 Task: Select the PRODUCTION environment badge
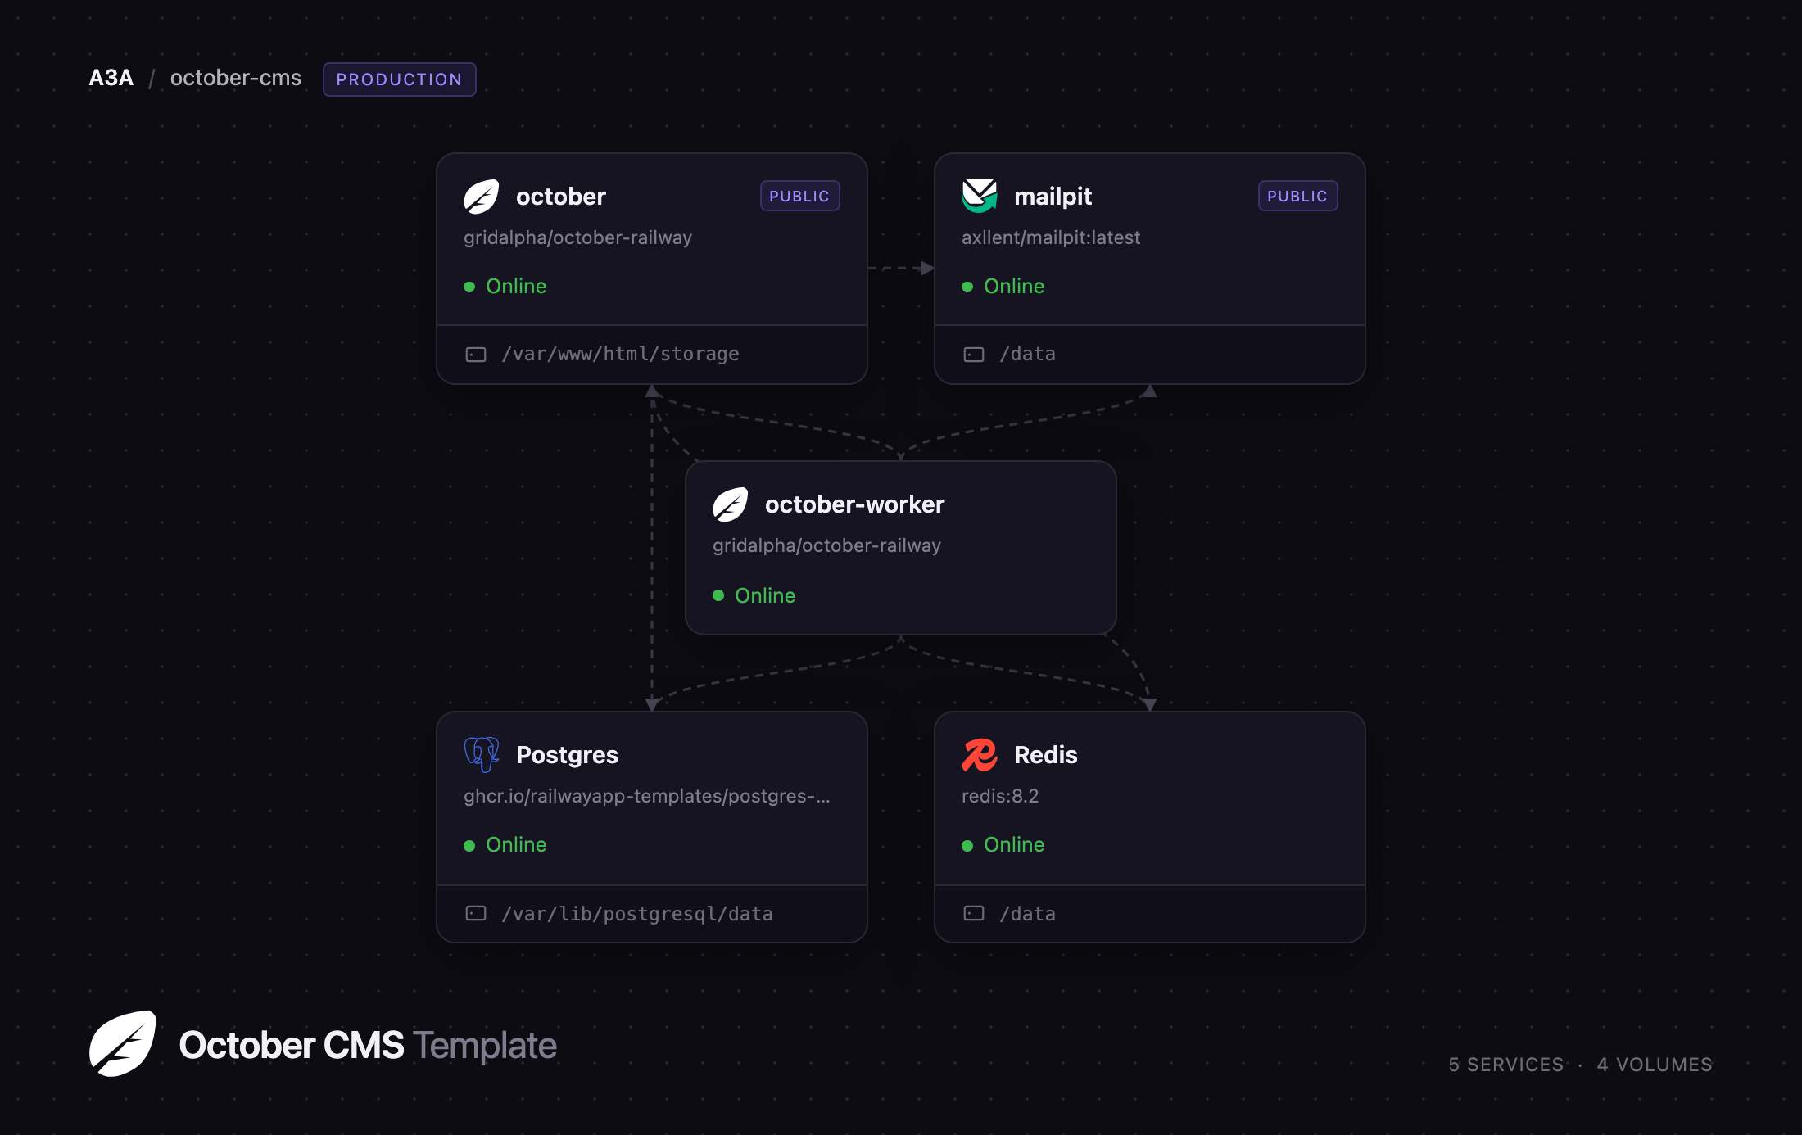[x=400, y=79]
